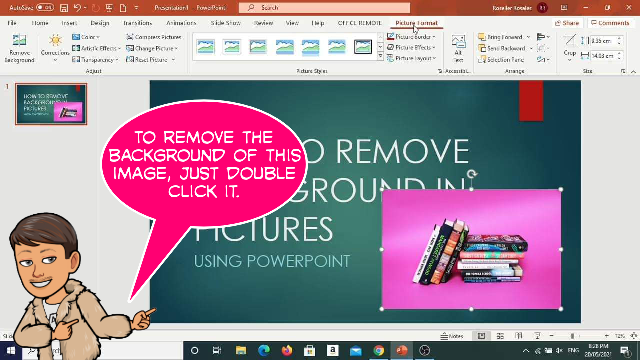Click Send Backward

pos(502,48)
